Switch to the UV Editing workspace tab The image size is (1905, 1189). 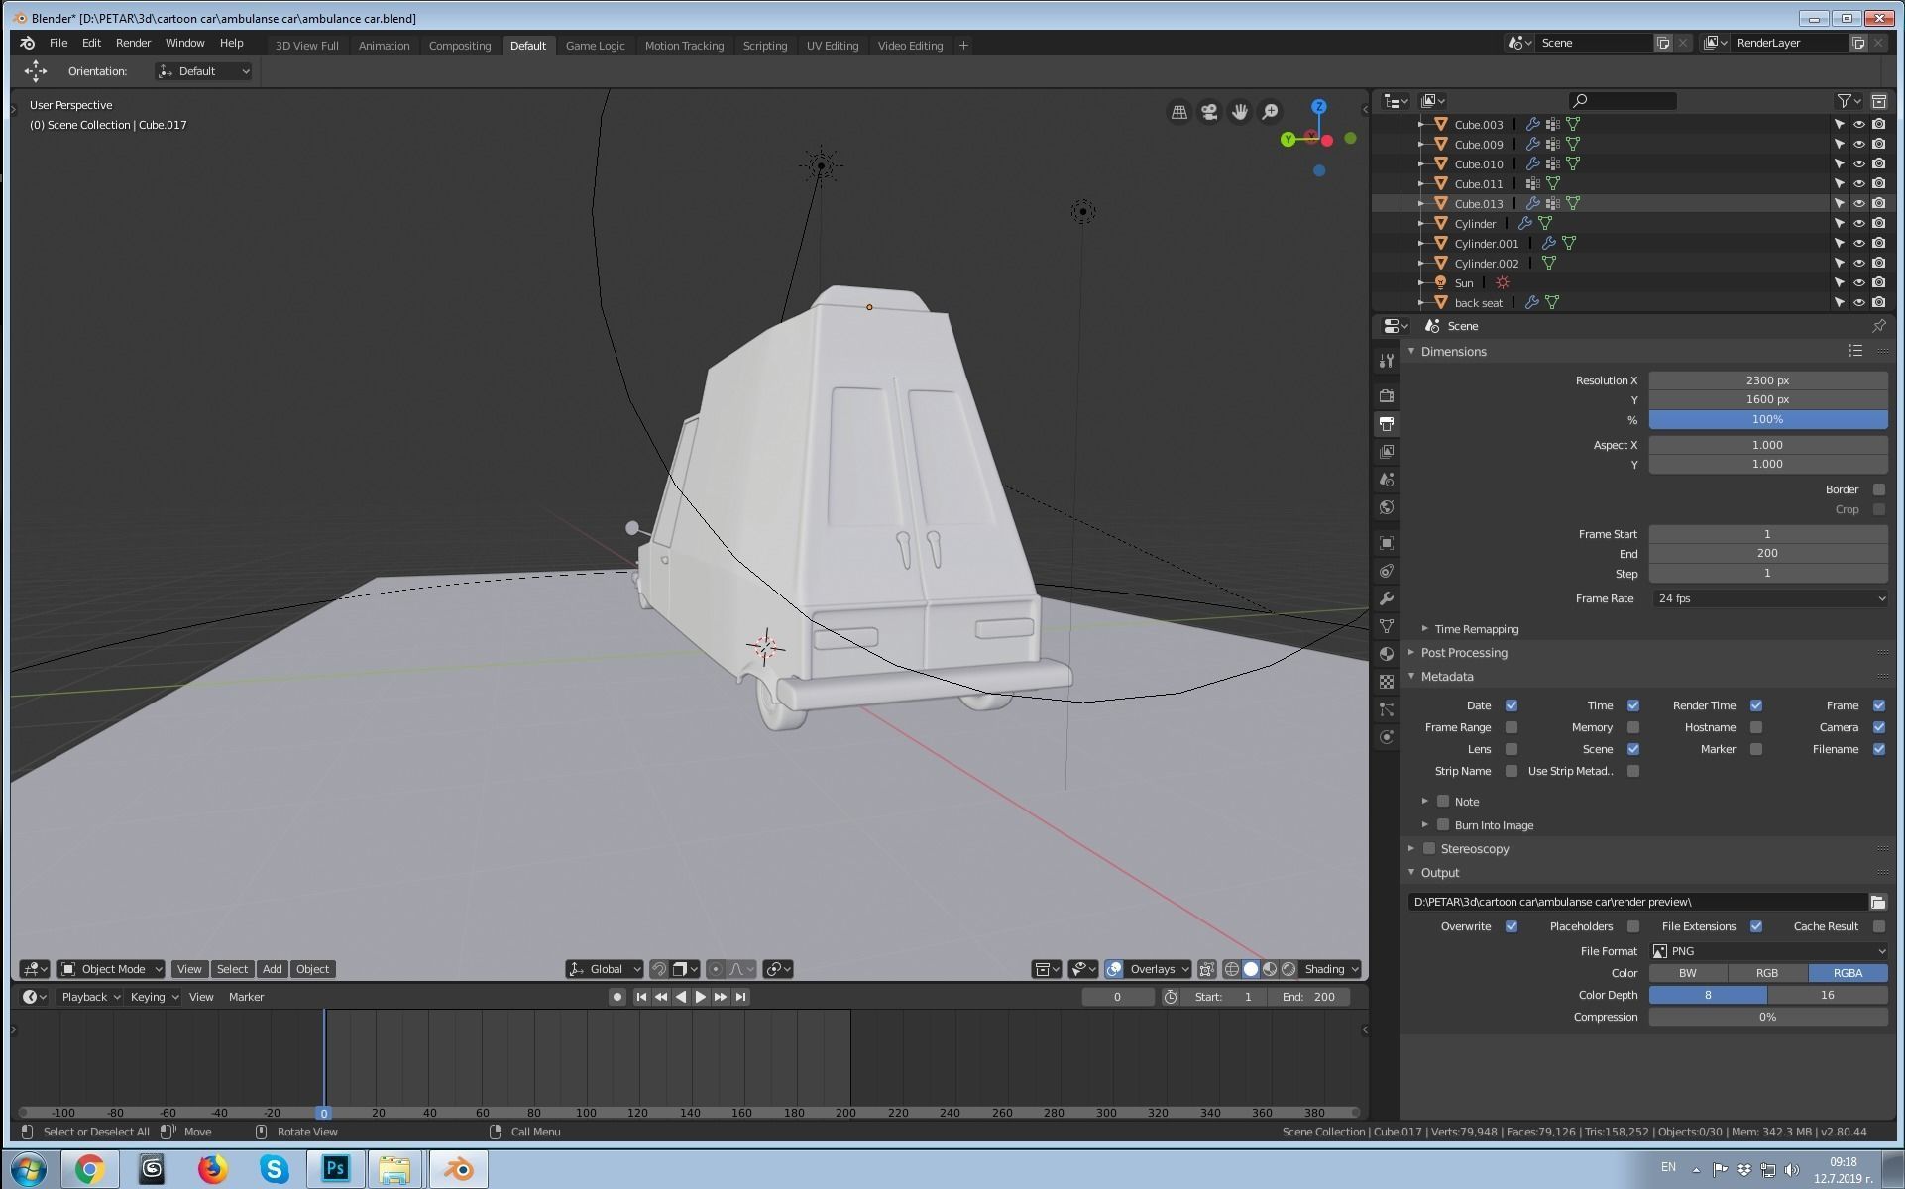pyautogui.click(x=832, y=46)
